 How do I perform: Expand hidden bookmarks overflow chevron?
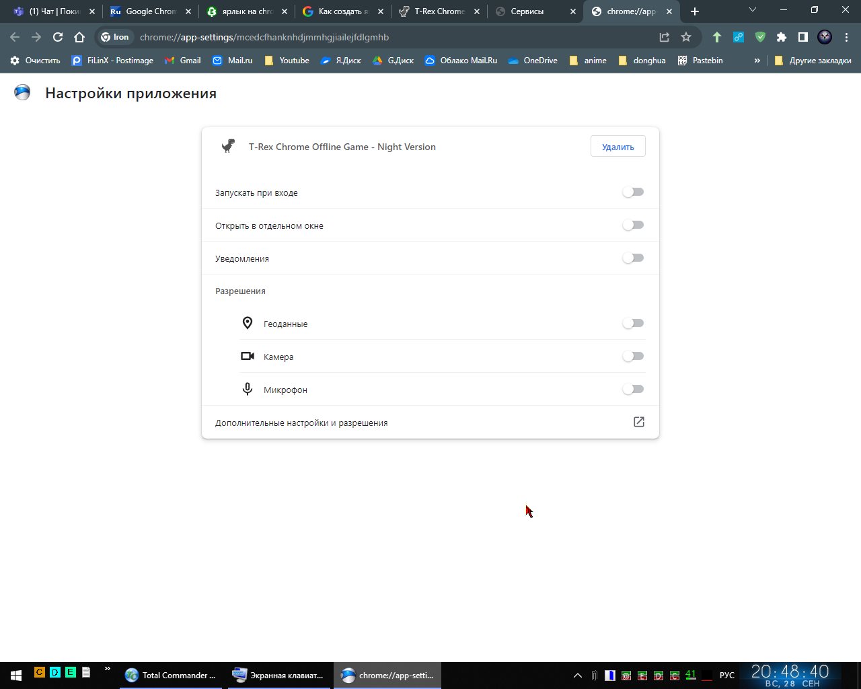click(x=757, y=61)
